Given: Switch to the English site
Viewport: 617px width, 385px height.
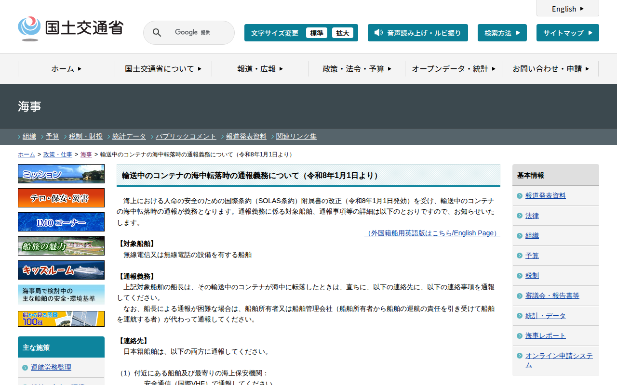Looking at the screenshot, I should [567, 9].
